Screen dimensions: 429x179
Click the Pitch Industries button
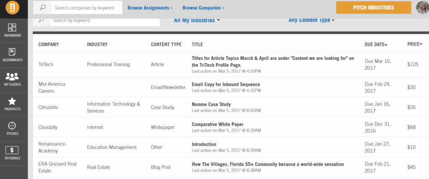(x=373, y=8)
